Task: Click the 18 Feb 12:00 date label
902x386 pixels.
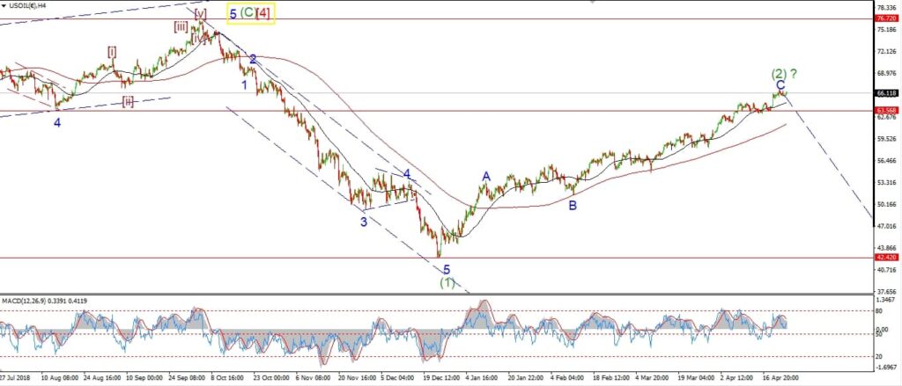Action: click(x=611, y=378)
